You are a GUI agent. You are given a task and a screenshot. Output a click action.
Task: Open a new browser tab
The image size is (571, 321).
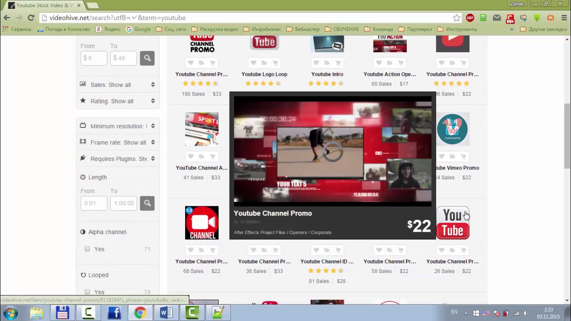point(92,5)
